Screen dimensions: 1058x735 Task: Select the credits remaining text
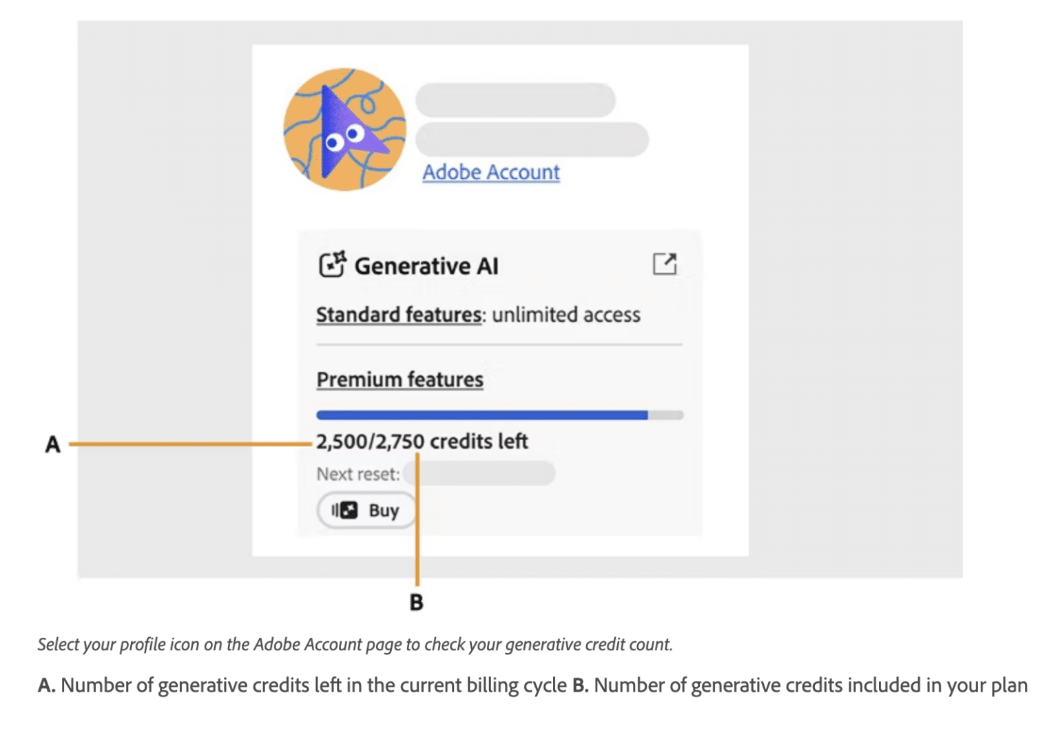tap(422, 441)
